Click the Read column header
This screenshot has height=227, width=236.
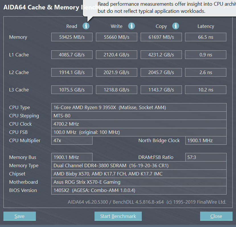[x=72, y=26]
